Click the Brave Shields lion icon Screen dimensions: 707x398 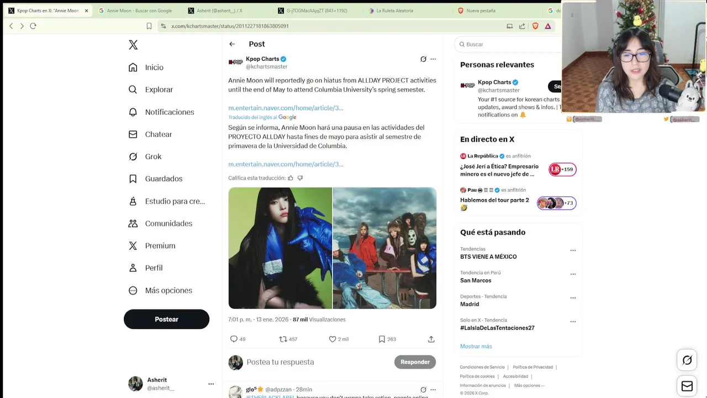pos(535,26)
